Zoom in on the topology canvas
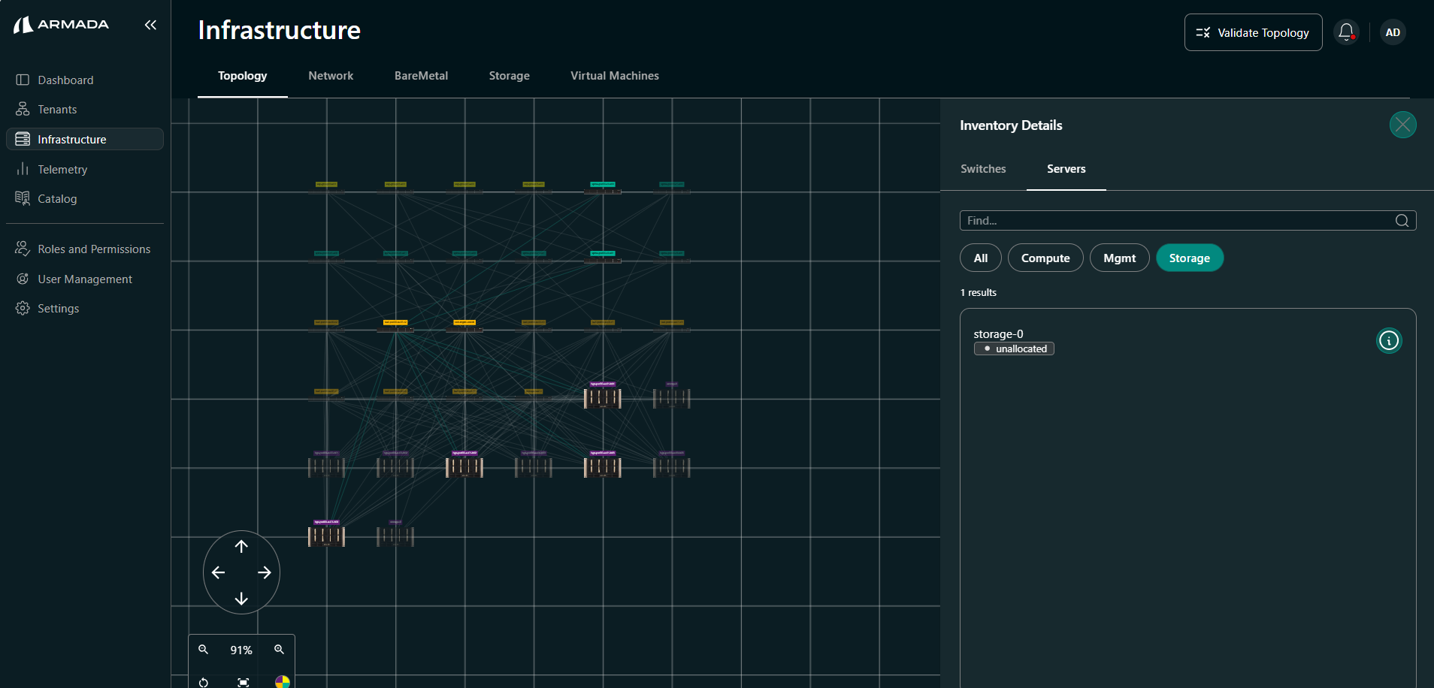1434x688 pixels. point(279,650)
